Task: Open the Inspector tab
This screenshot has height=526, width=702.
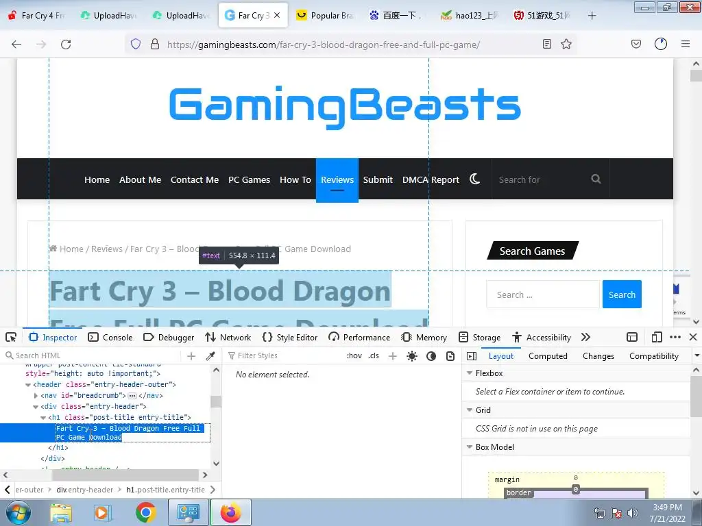Action: click(x=53, y=337)
